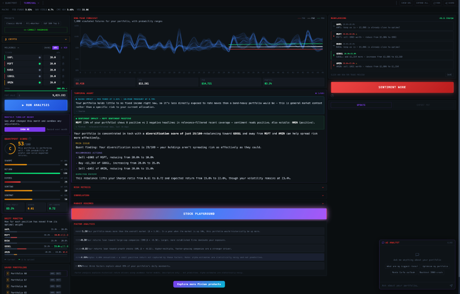Expand the Crypto section dropdown

pyautogui.click(x=36, y=39)
